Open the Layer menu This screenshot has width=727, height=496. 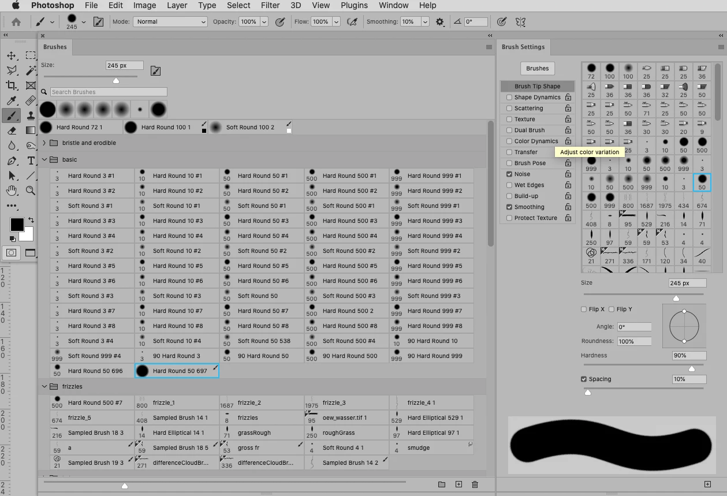pyautogui.click(x=177, y=5)
